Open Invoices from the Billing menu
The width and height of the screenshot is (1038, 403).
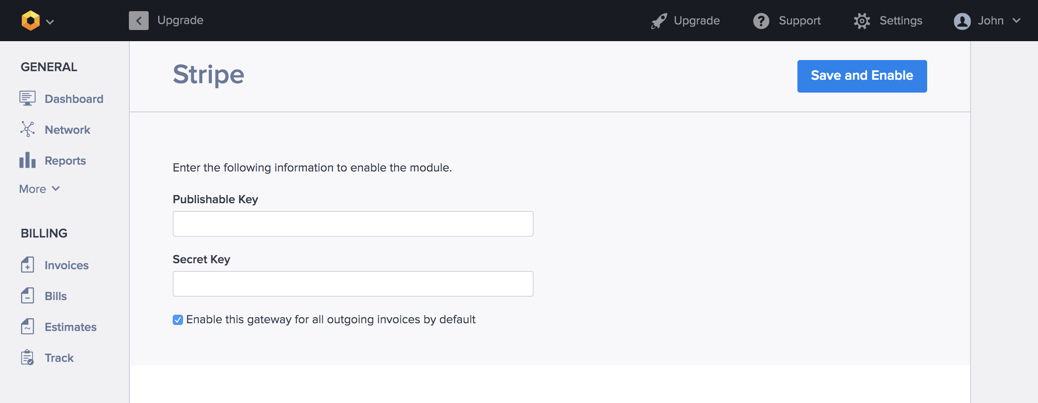coord(67,265)
